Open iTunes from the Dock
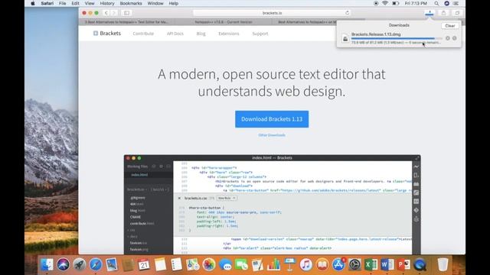Image resolution: width=490 pixels, height=275 pixels. pos(306,265)
